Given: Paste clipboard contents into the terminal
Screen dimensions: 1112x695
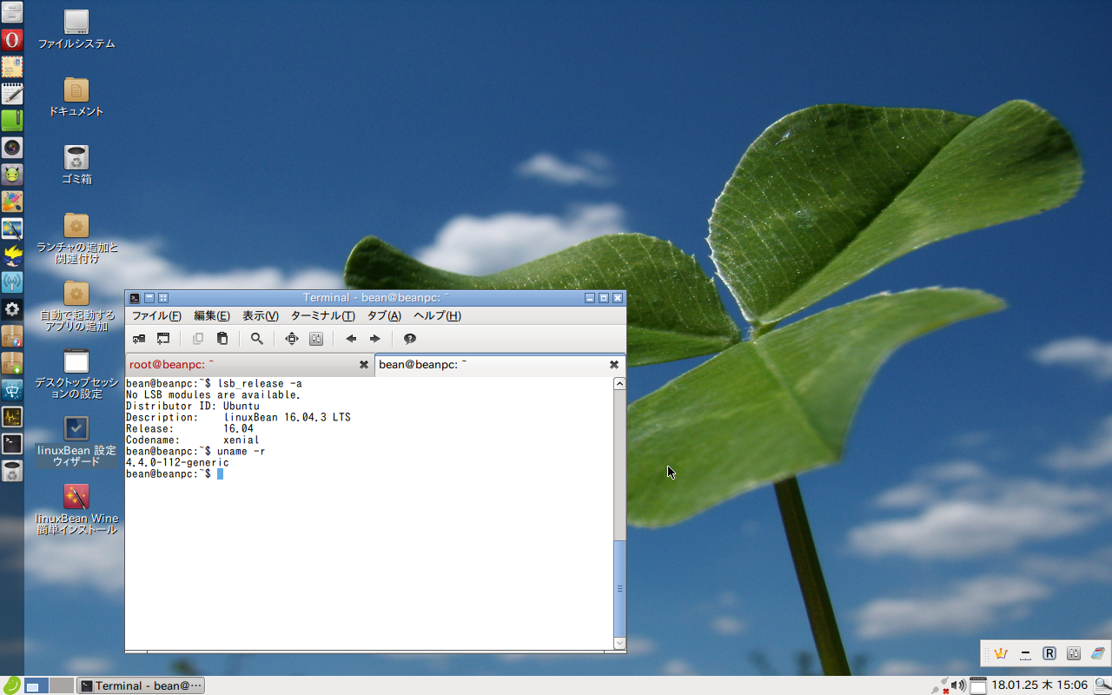Looking at the screenshot, I should 222,339.
